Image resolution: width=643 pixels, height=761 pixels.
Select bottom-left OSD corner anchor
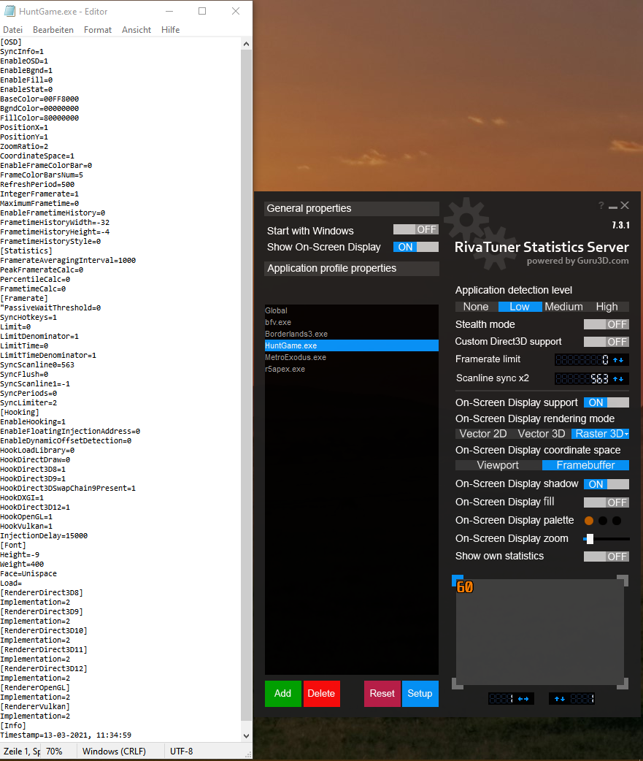[458, 684]
